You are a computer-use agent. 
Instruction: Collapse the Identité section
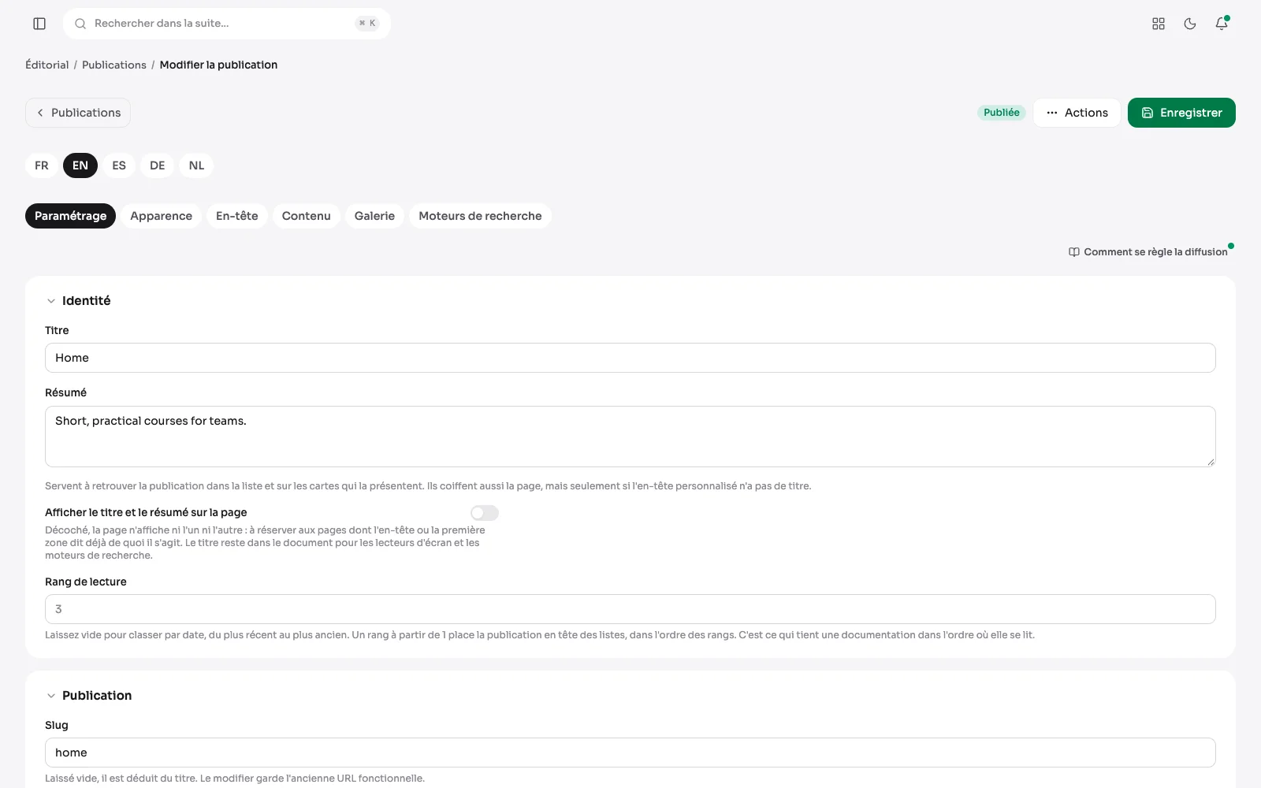coord(51,301)
